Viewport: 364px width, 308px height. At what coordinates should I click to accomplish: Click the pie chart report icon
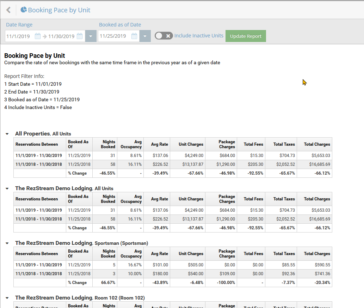[x=24, y=10]
